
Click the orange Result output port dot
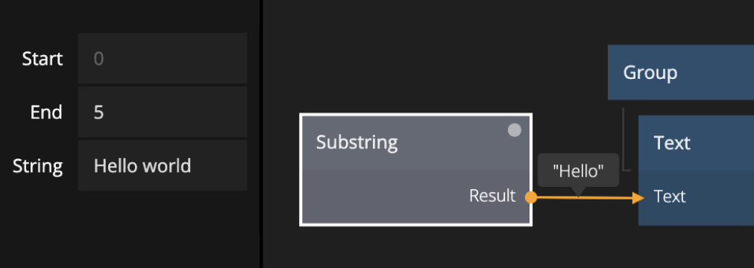(531, 197)
